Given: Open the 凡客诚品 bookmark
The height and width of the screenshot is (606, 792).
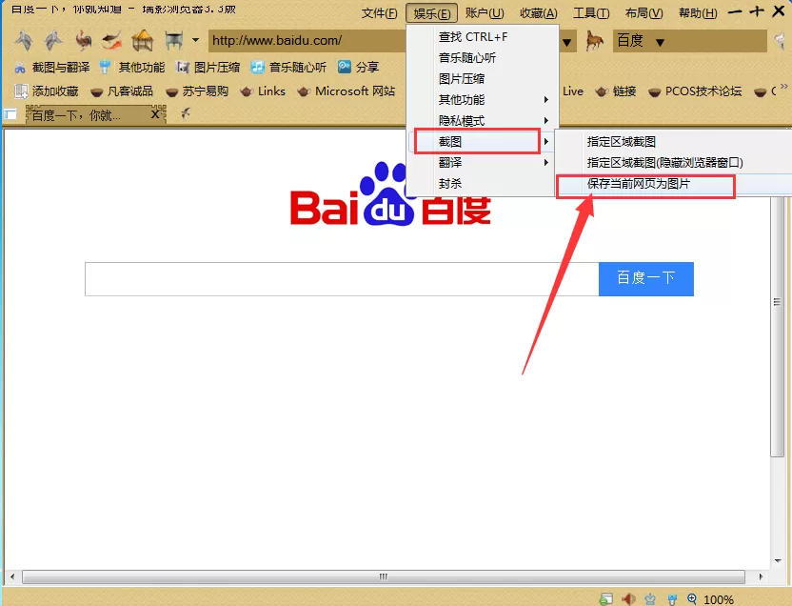Looking at the screenshot, I should point(122,91).
